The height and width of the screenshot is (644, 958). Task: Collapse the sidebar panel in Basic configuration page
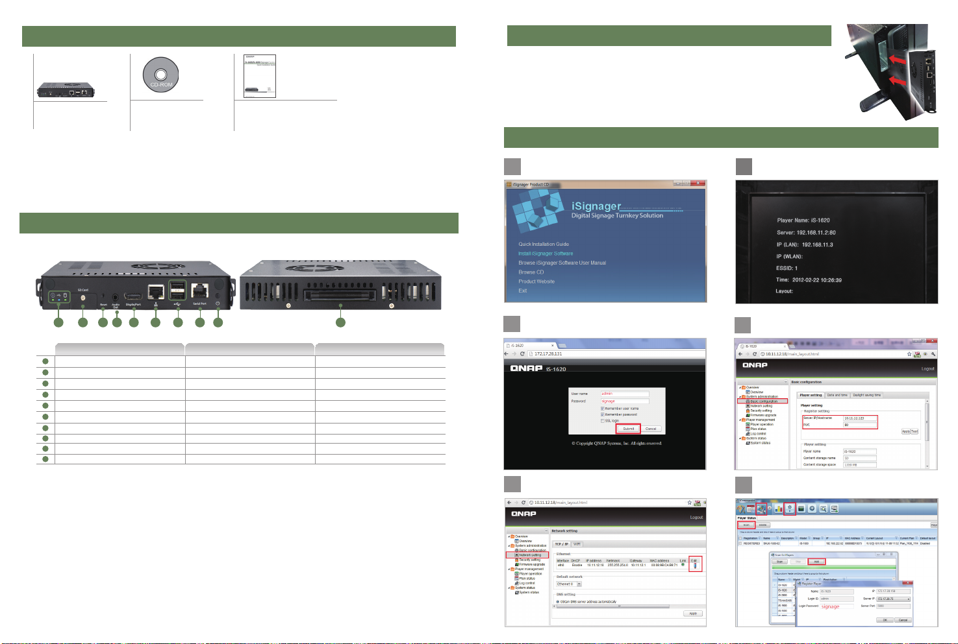786,381
